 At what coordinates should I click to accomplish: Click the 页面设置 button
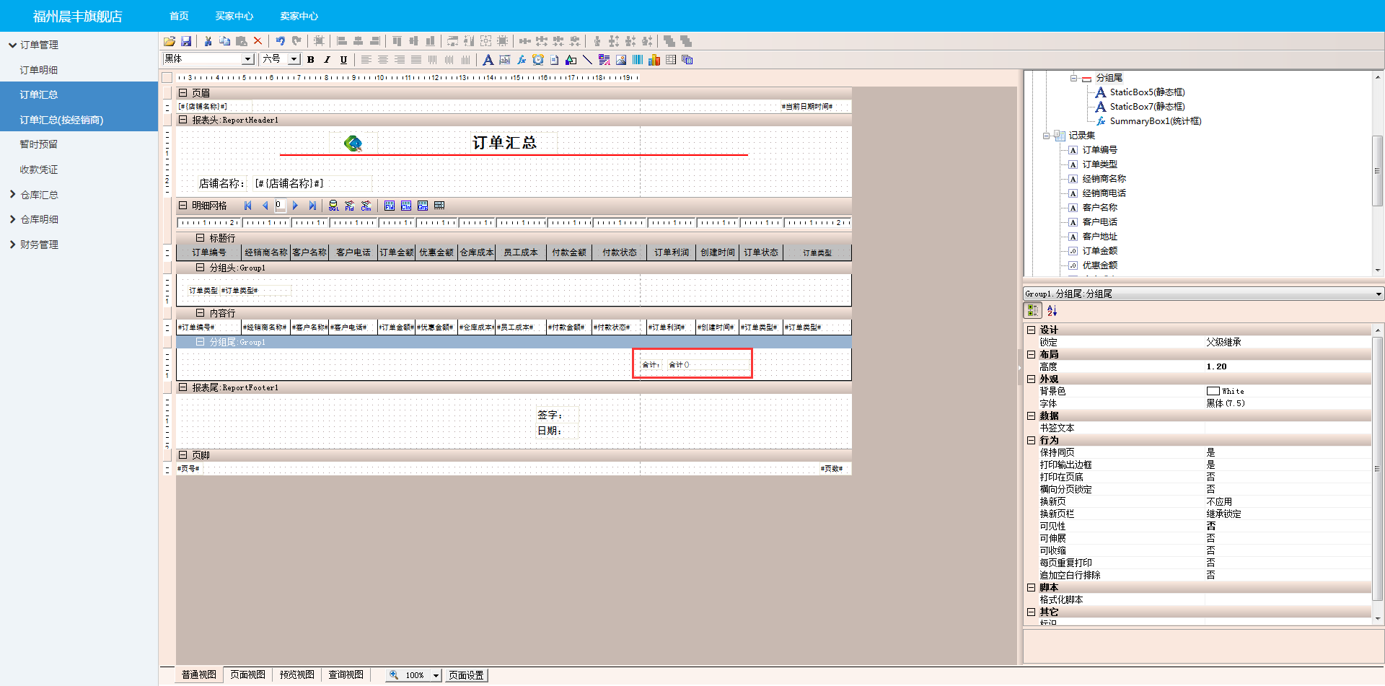466,675
